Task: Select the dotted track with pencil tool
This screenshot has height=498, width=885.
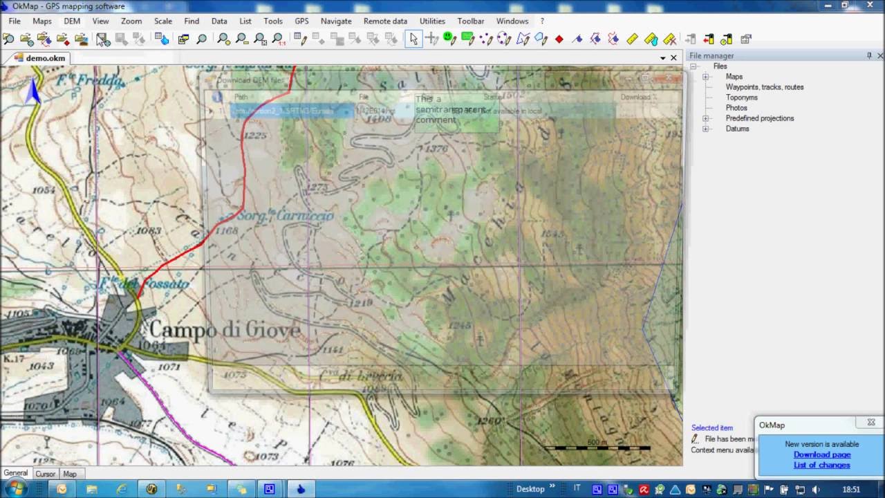Action: (x=486, y=39)
